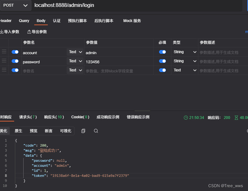Open the 成功响应示例 tab
This screenshot has height=191, width=248.
108,117
